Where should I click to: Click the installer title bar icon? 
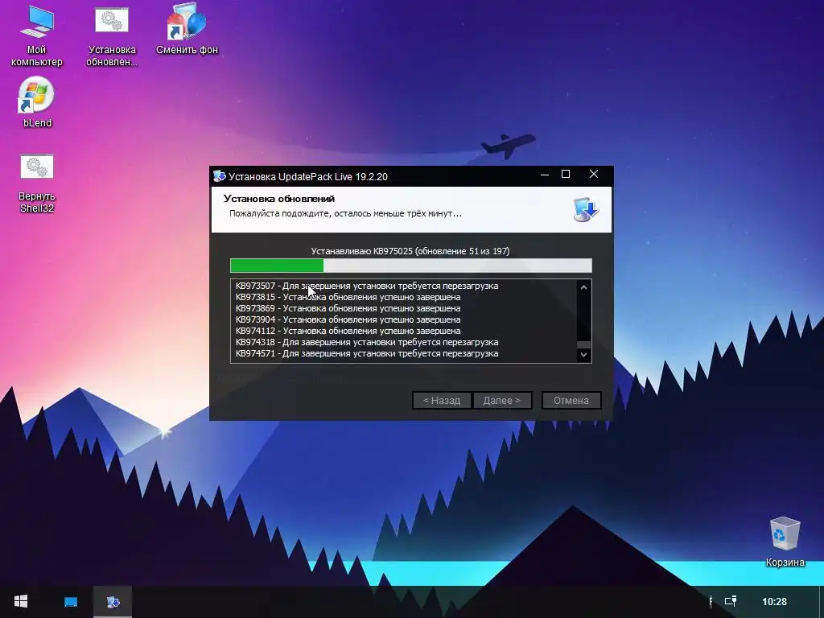219,176
